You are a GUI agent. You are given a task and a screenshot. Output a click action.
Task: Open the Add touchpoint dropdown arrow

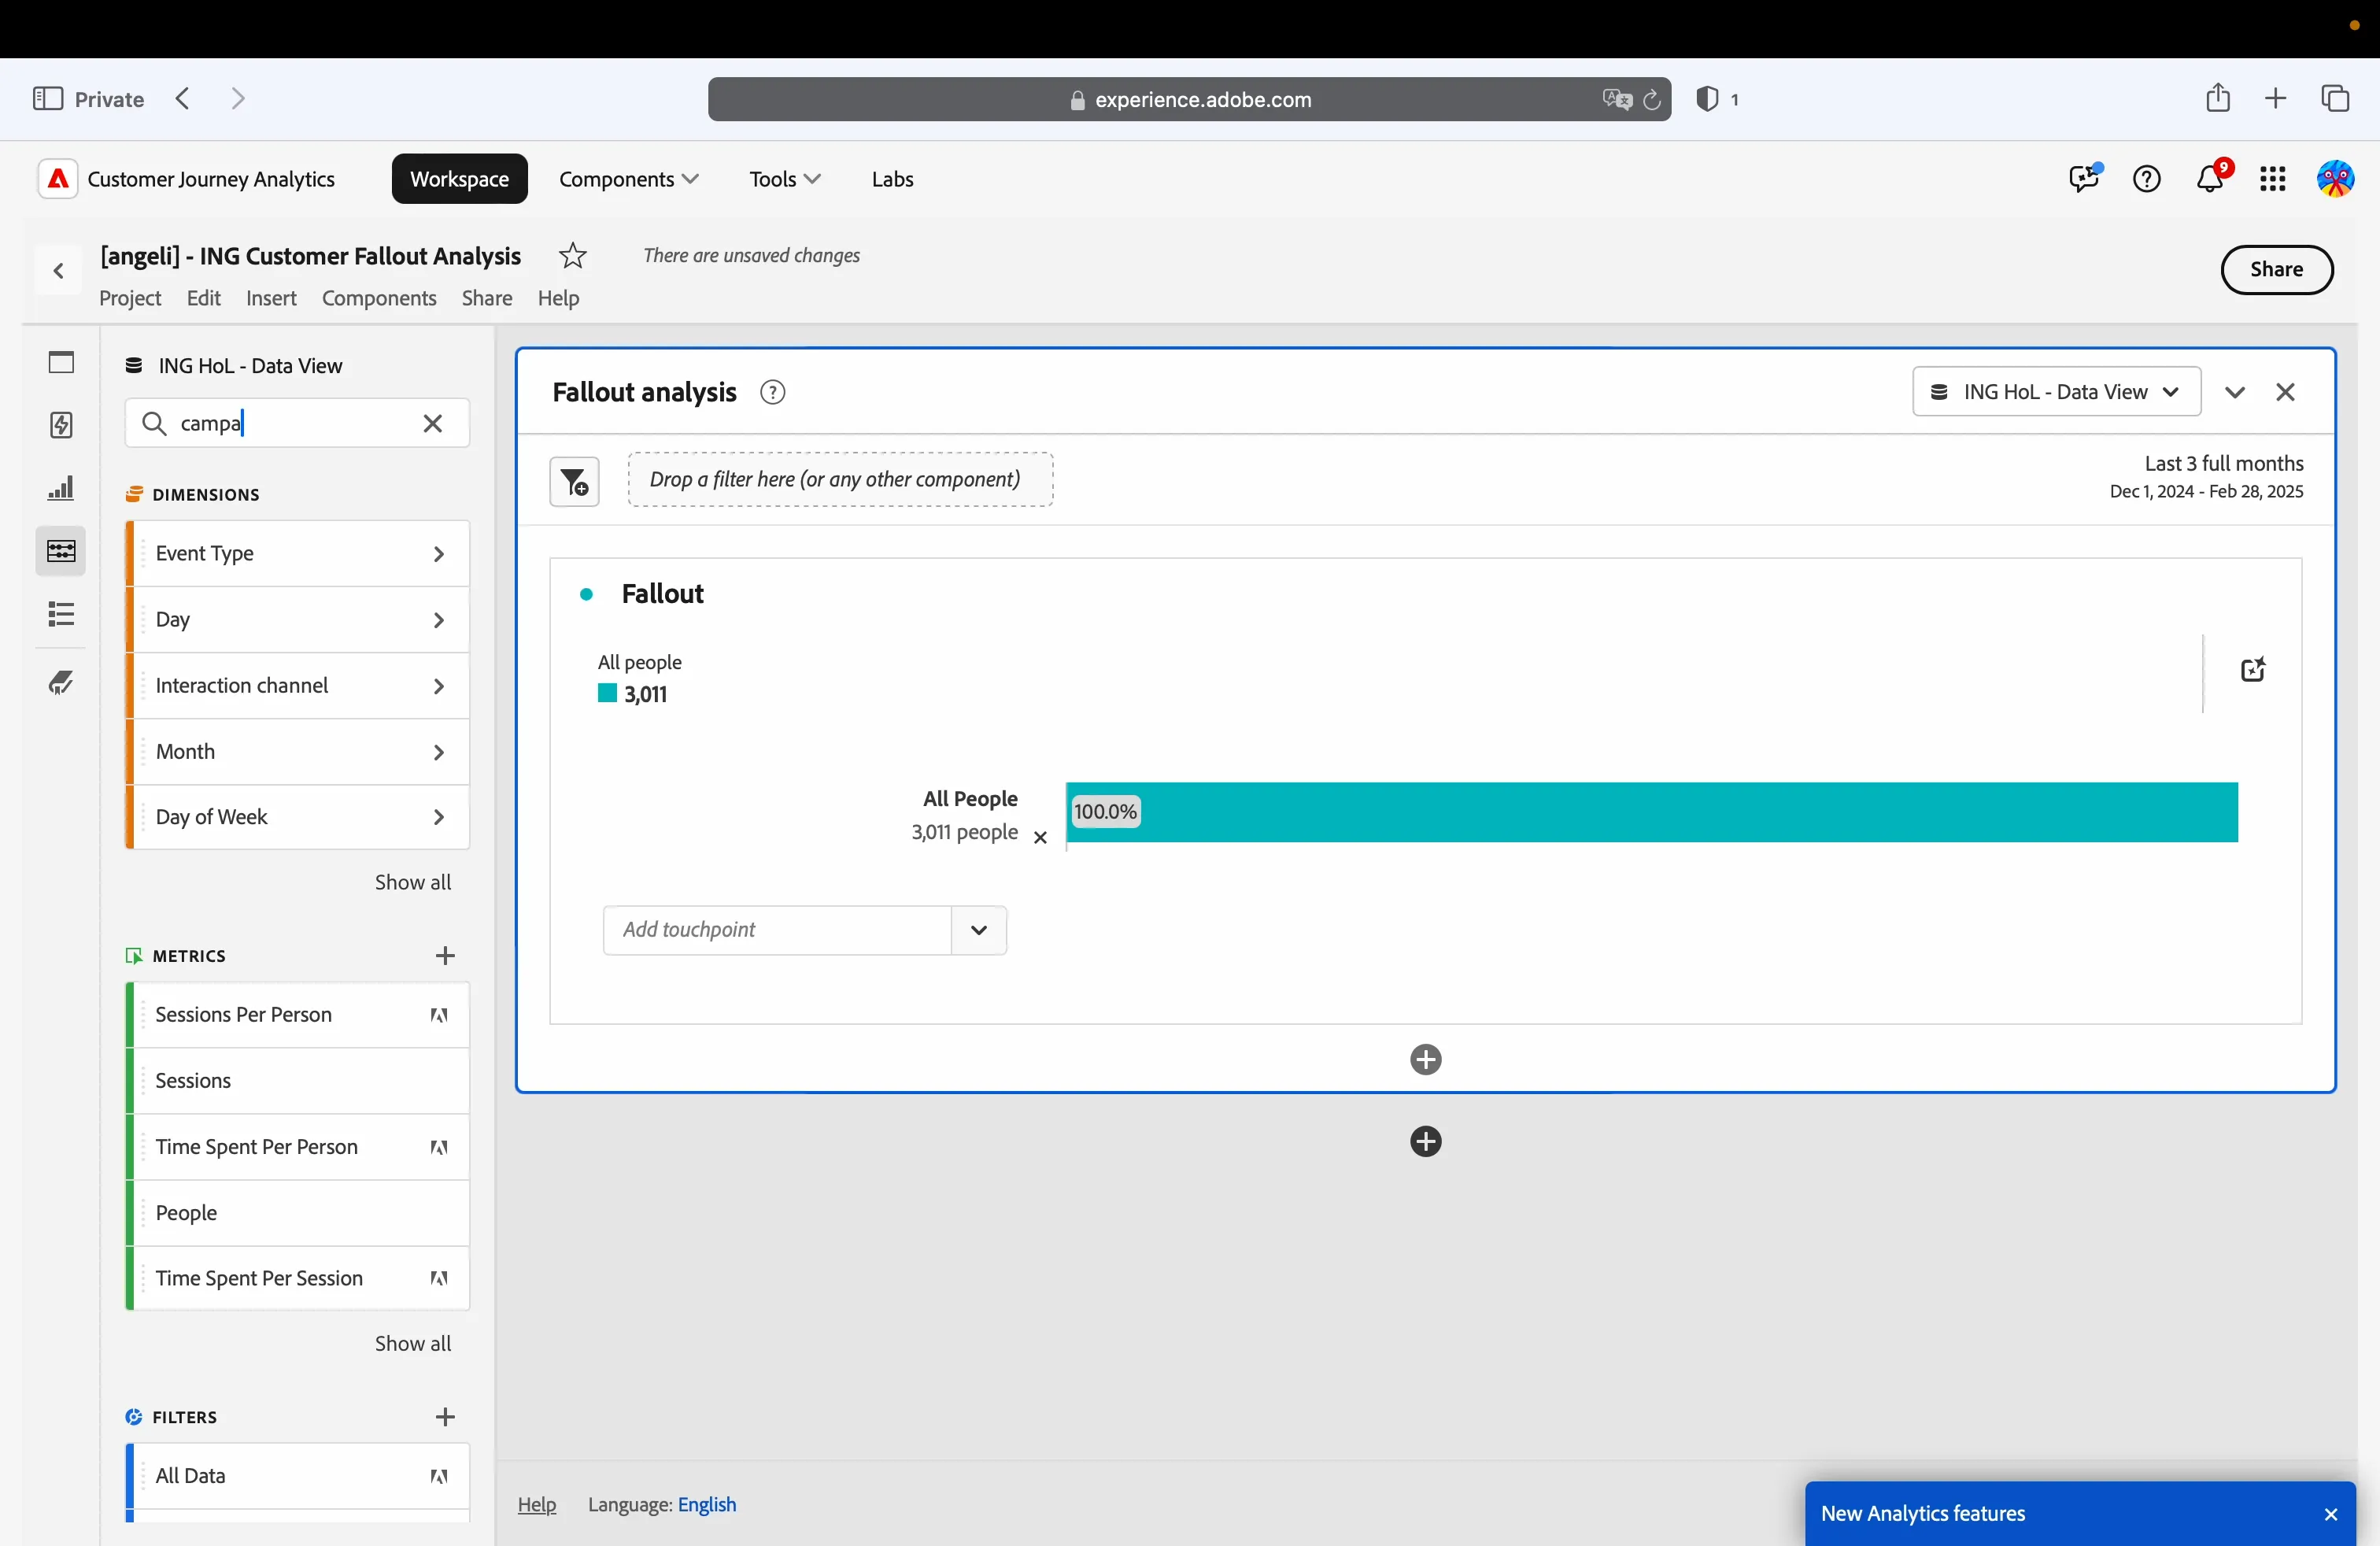(978, 930)
